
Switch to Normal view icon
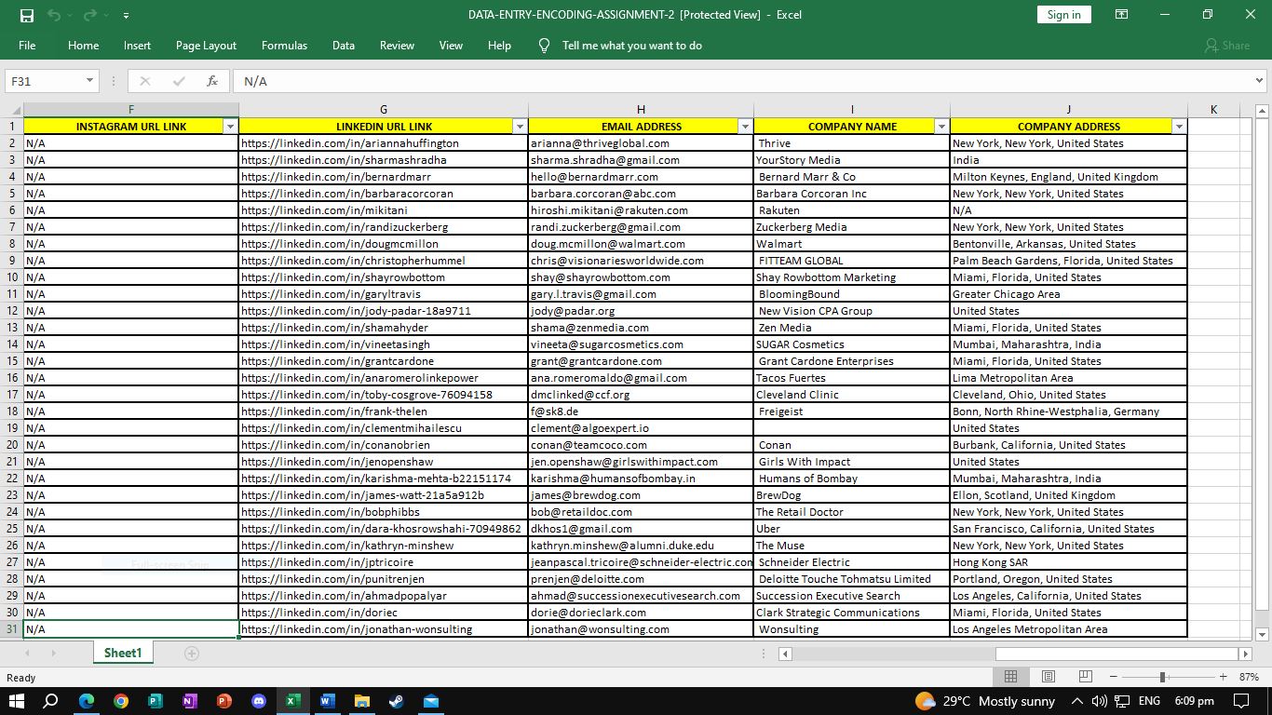[x=1010, y=677]
